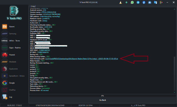
Task: Open the WhatsApp contact icon
Action: coord(132,2)
